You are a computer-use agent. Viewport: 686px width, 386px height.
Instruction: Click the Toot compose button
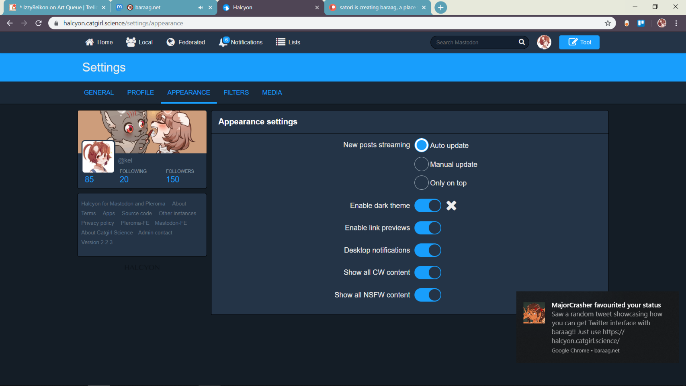point(579,42)
